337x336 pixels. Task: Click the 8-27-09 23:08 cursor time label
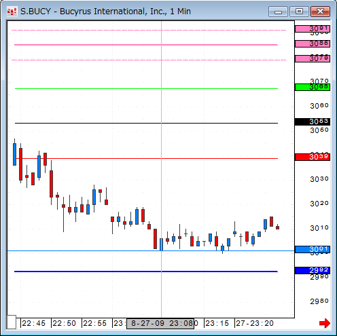tap(160, 323)
